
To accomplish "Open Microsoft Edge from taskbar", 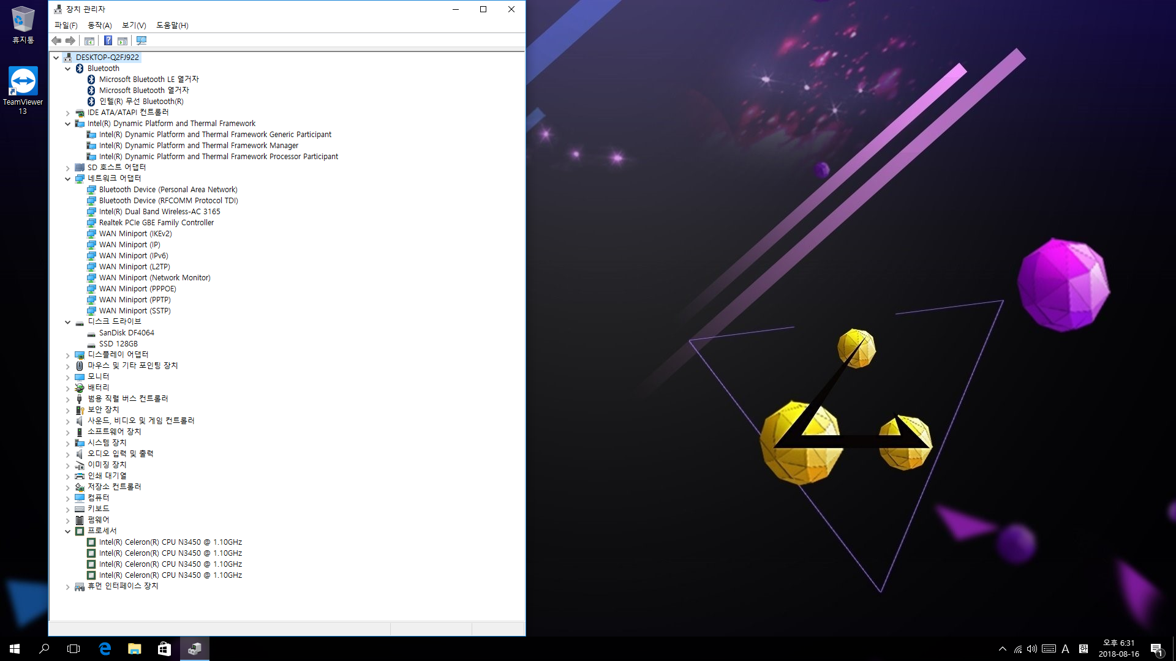I will point(105,649).
